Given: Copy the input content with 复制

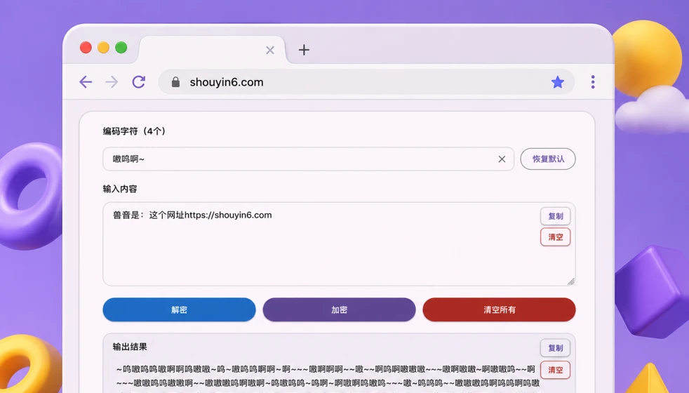Looking at the screenshot, I should [556, 216].
